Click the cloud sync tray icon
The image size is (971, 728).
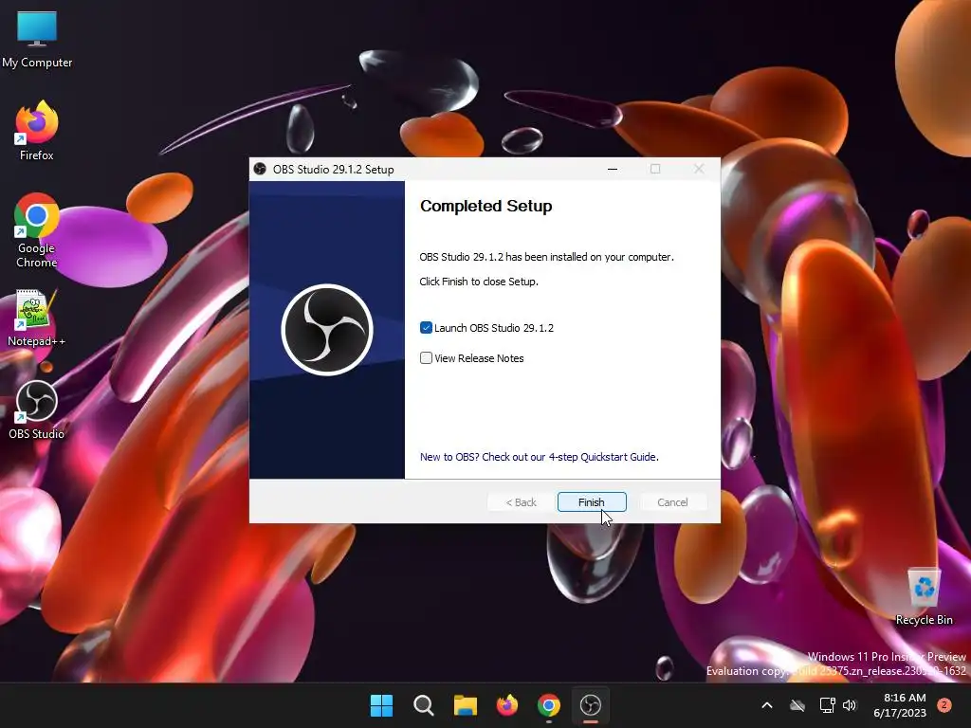(797, 705)
